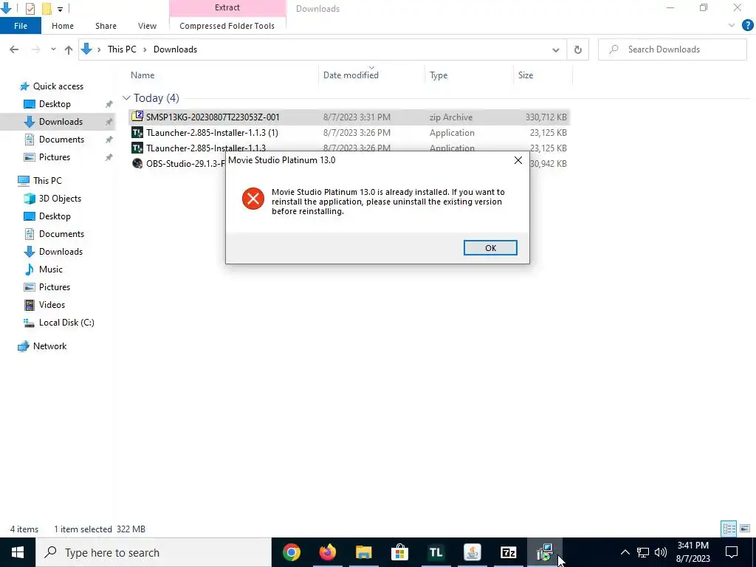Open the notification center icon
Image resolution: width=756 pixels, height=567 pixels.
(732, 552)
